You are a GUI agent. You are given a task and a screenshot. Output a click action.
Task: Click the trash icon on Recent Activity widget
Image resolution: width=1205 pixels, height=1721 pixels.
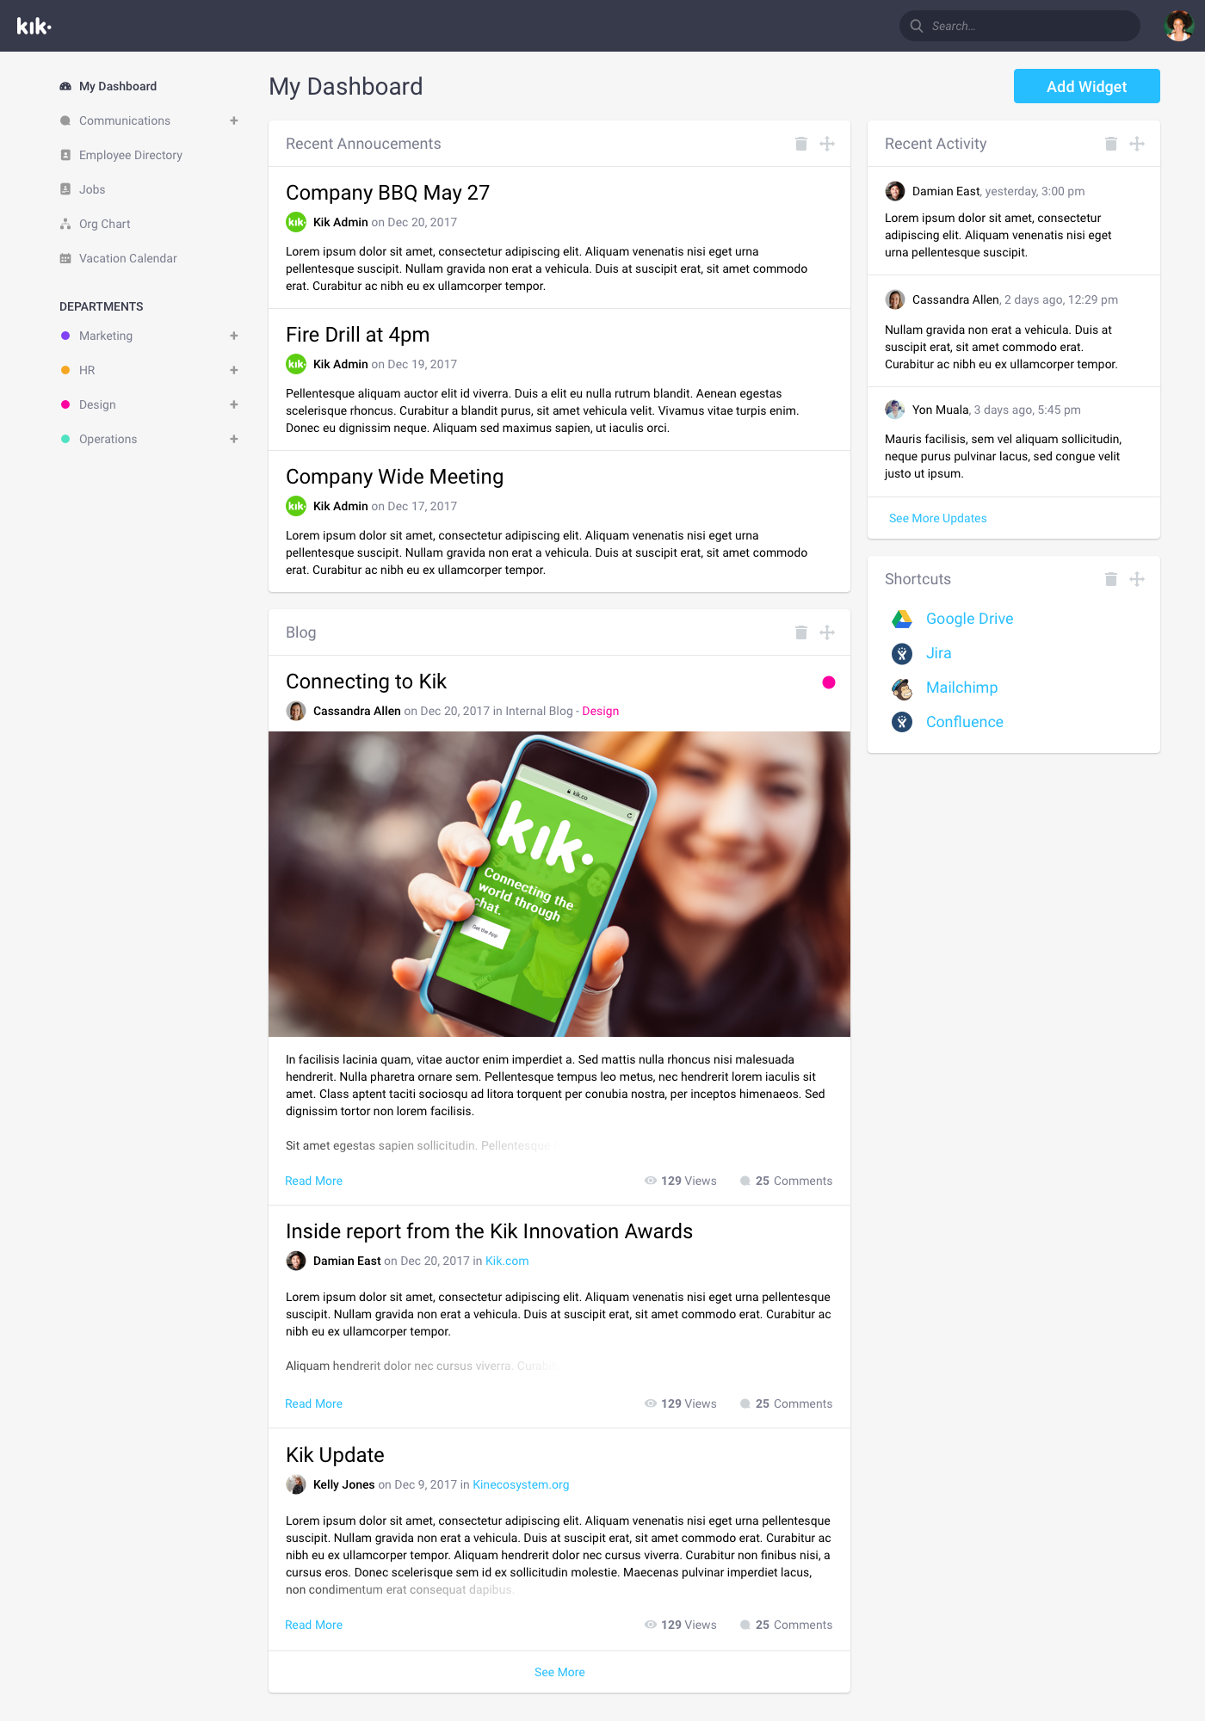(x=1111, y=144)
